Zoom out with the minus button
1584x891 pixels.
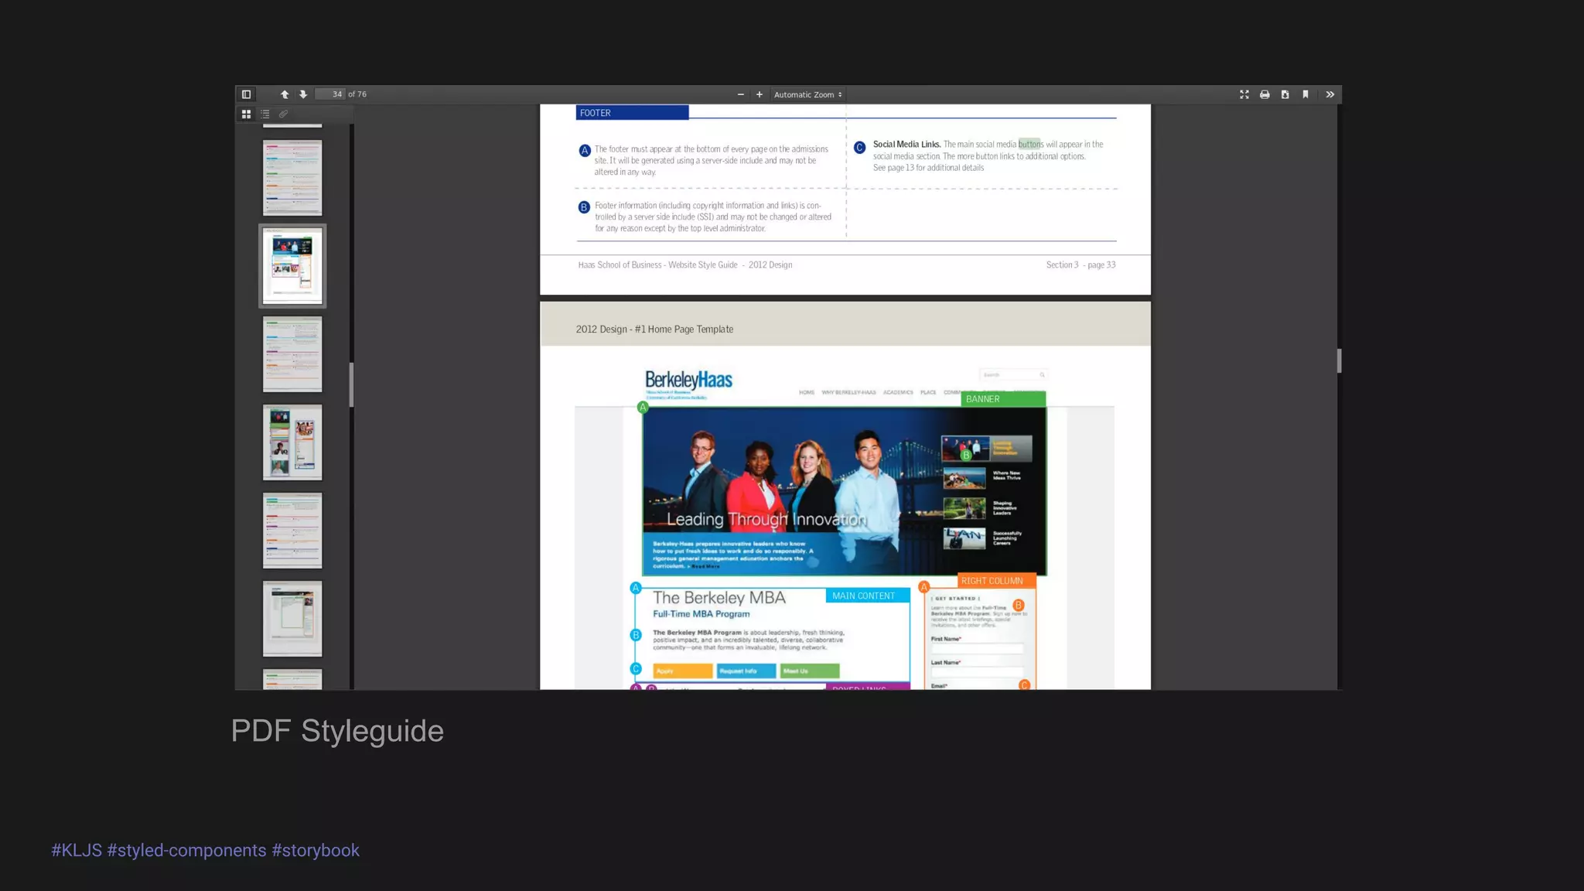[740, 94]
